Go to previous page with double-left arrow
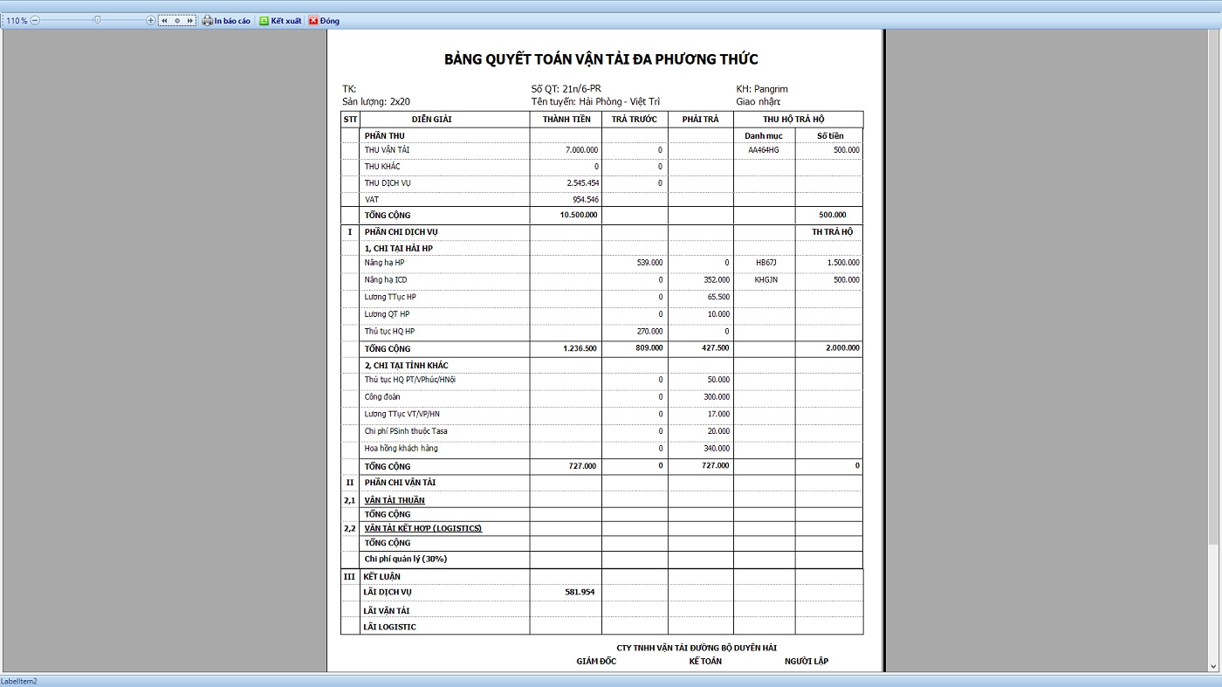 (x=164, y=20)
